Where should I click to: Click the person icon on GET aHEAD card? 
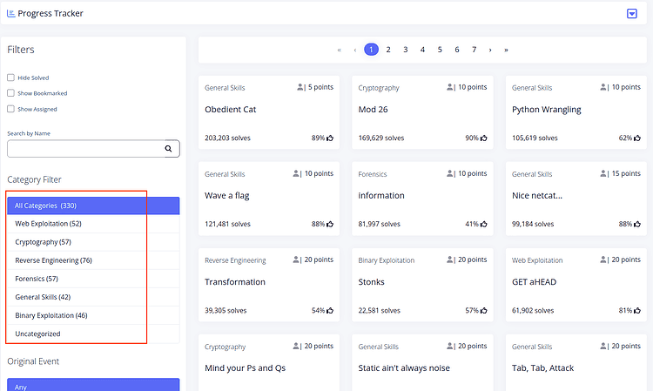pos(603,260)
